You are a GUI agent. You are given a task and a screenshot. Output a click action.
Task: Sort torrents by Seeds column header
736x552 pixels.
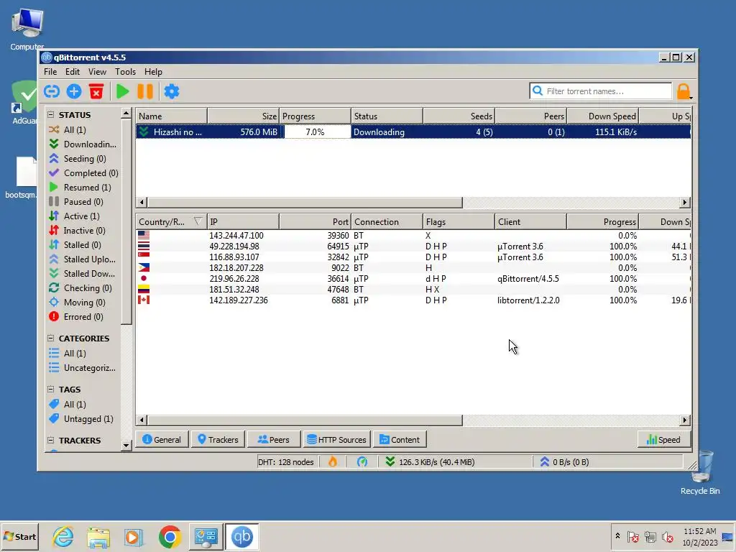click(459, 116)
